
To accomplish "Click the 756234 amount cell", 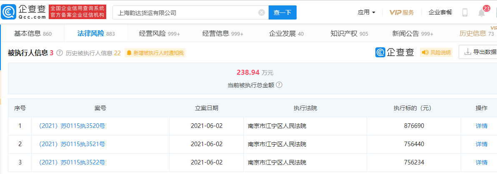I will pyautogui.click(x=414, y=162).
